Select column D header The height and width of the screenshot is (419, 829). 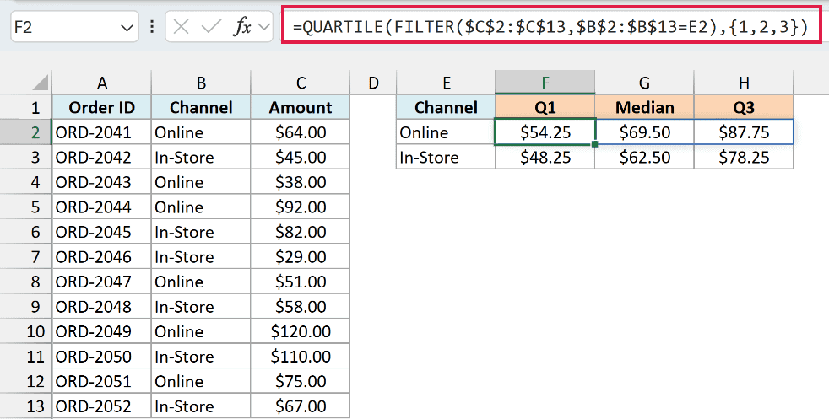coord(373,83)
